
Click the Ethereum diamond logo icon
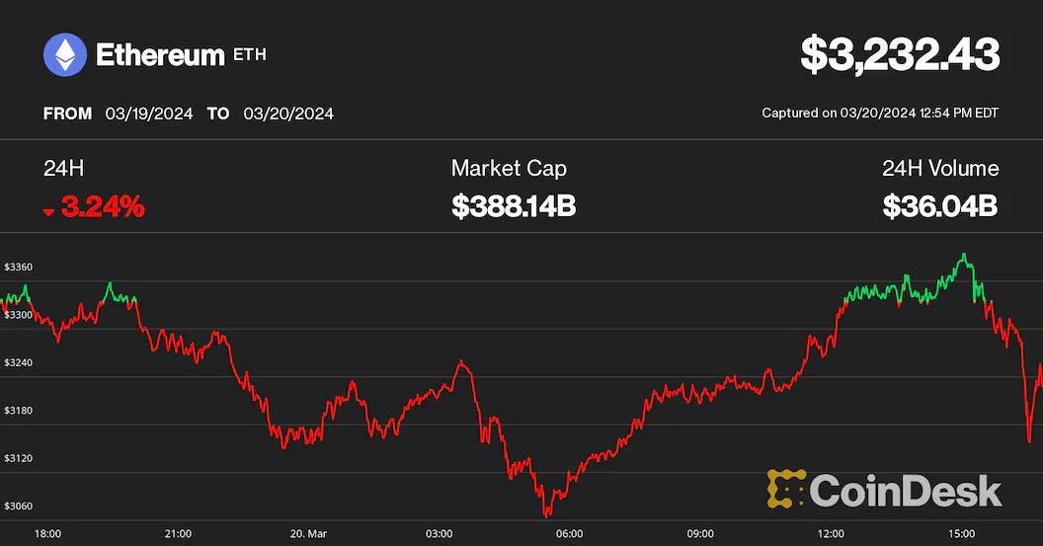[65, 55]
